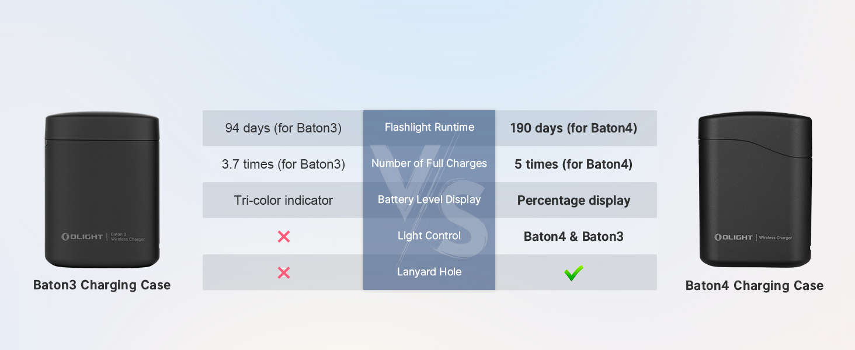Select the Number of Full Charges header

click(429, 163)
